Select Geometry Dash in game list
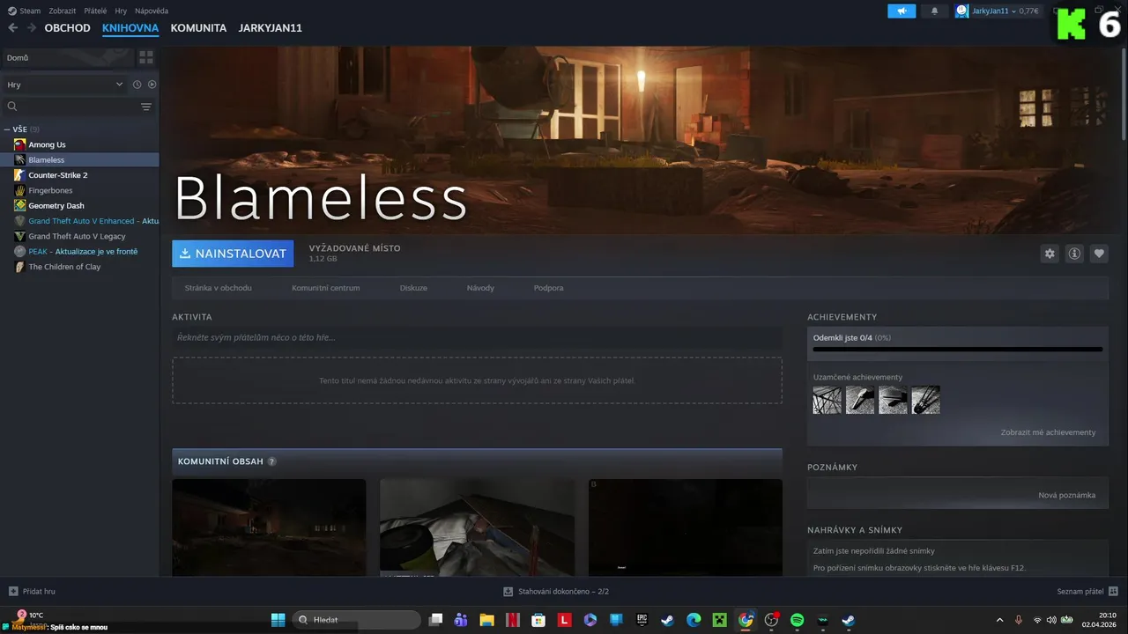The width and height of the screenshot is (1128, 634). click(x=79, y=205)
